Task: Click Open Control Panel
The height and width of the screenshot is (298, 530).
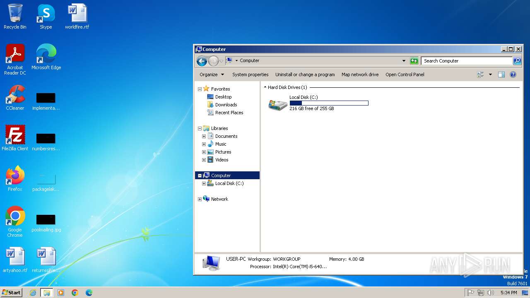Action: (x=405, y=74)
